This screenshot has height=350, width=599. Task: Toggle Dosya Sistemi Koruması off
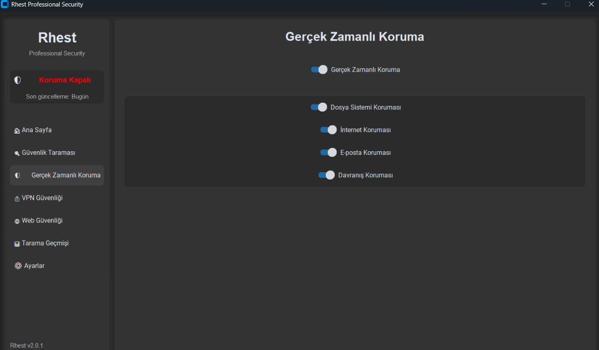click(319, 107)
